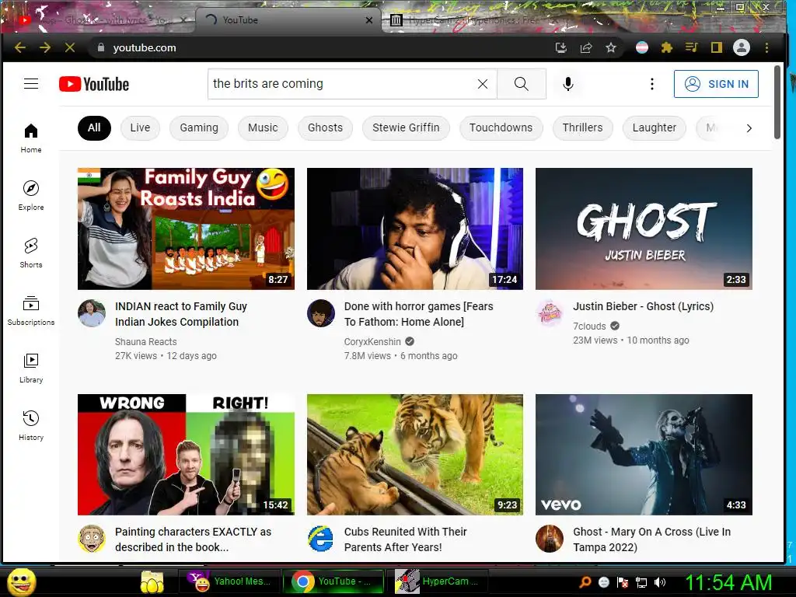Go to Home in the sidebar
Screen dimensions: 796x597
point(31,138)
